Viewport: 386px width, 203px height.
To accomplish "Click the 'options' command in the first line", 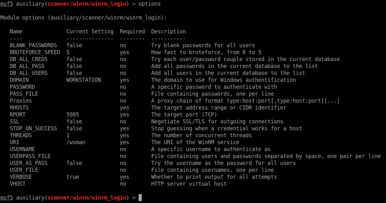I will (x=149, y=4).
